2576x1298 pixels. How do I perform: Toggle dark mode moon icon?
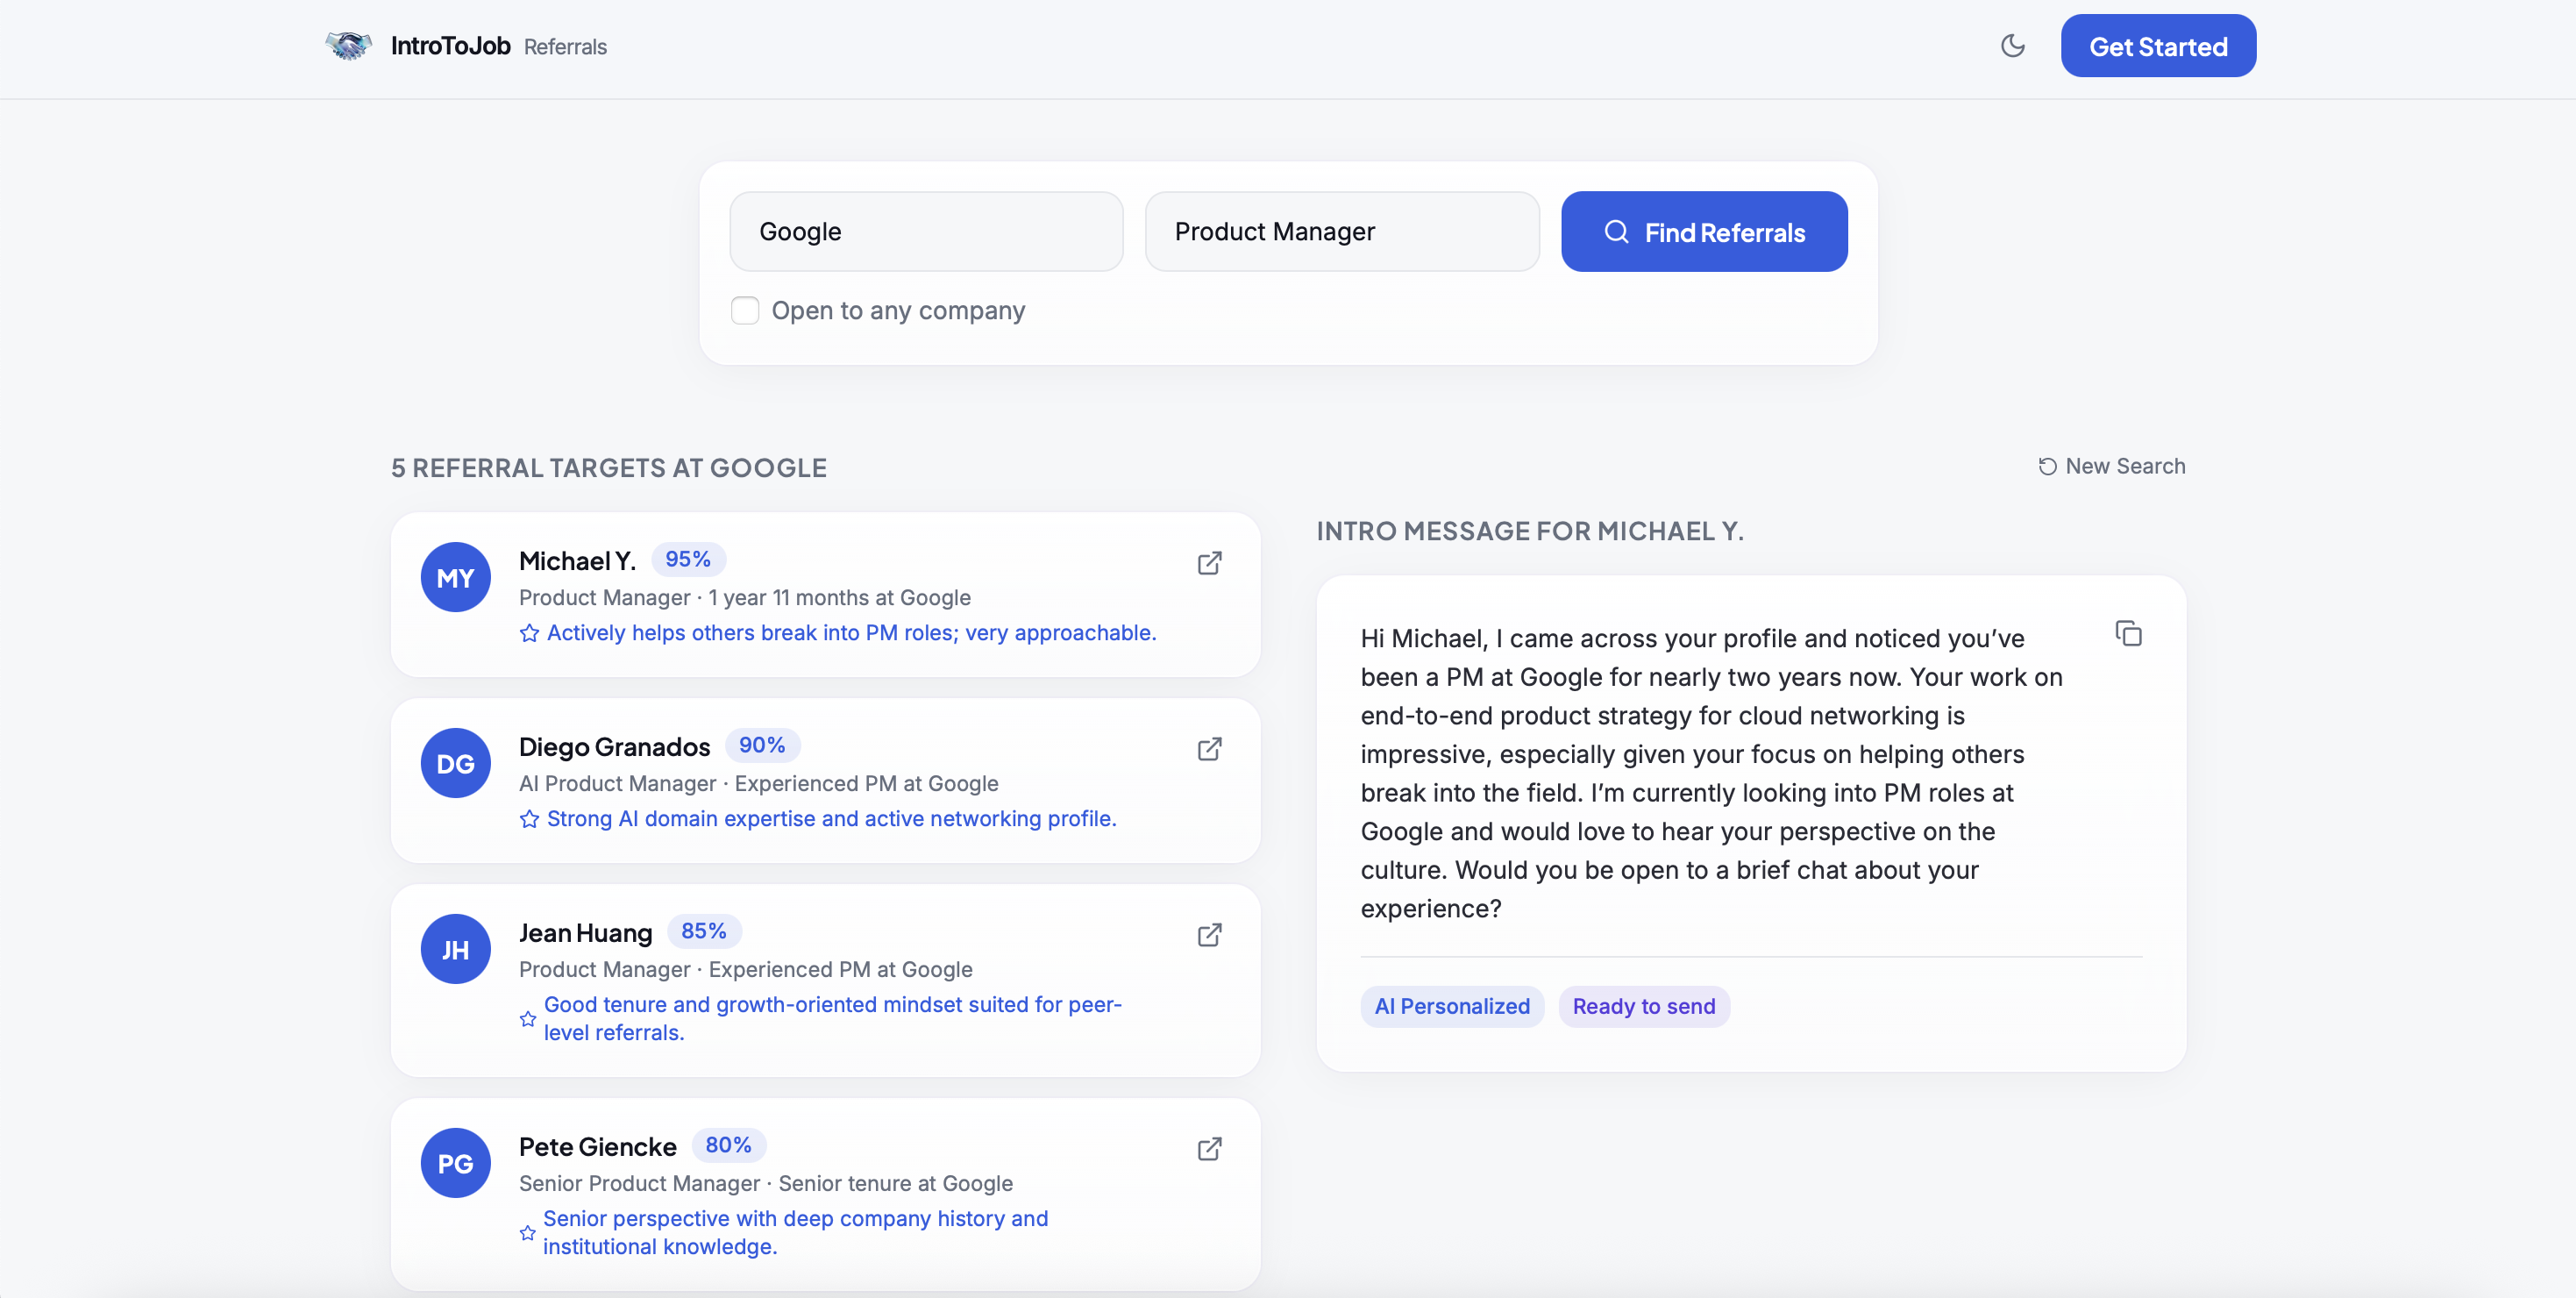click(2012, 46)
